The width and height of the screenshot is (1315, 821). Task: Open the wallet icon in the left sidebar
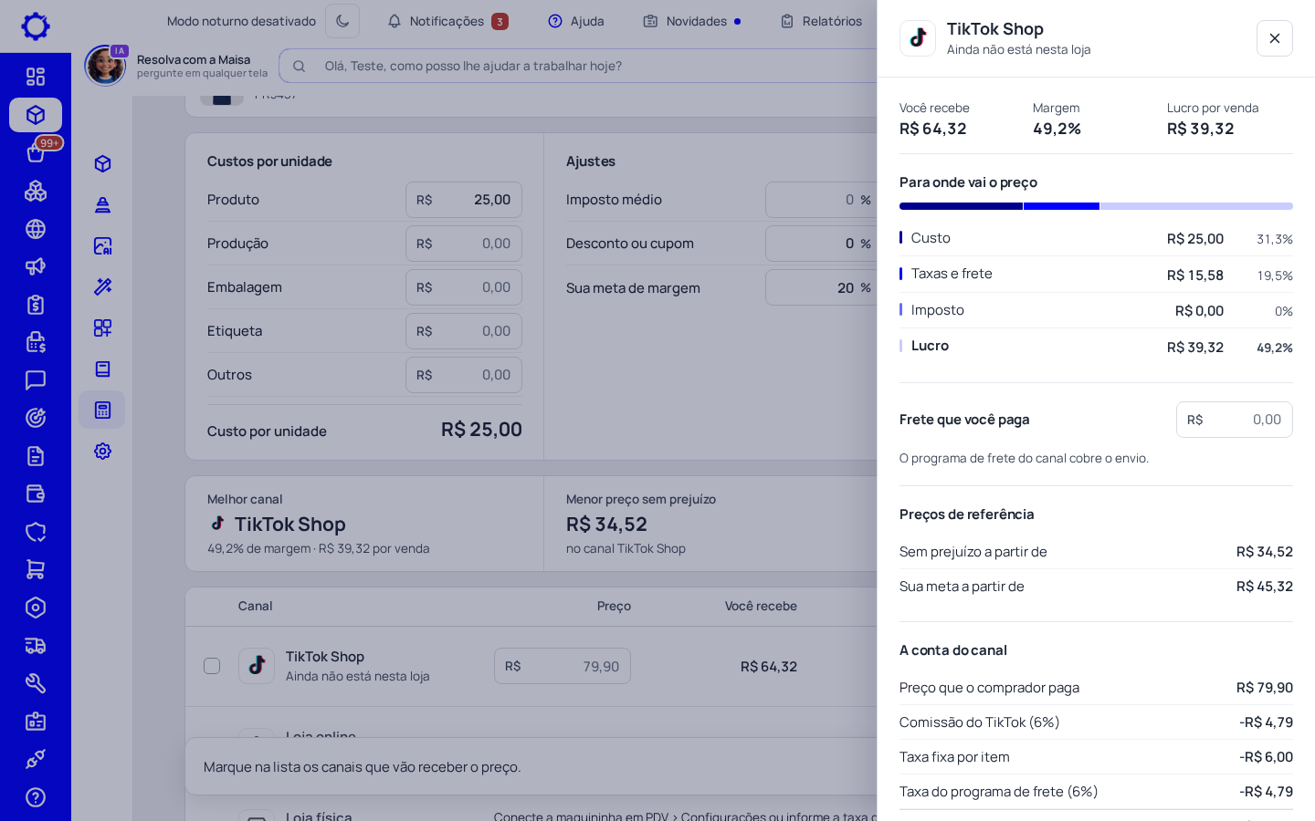(x=36, y=494)
